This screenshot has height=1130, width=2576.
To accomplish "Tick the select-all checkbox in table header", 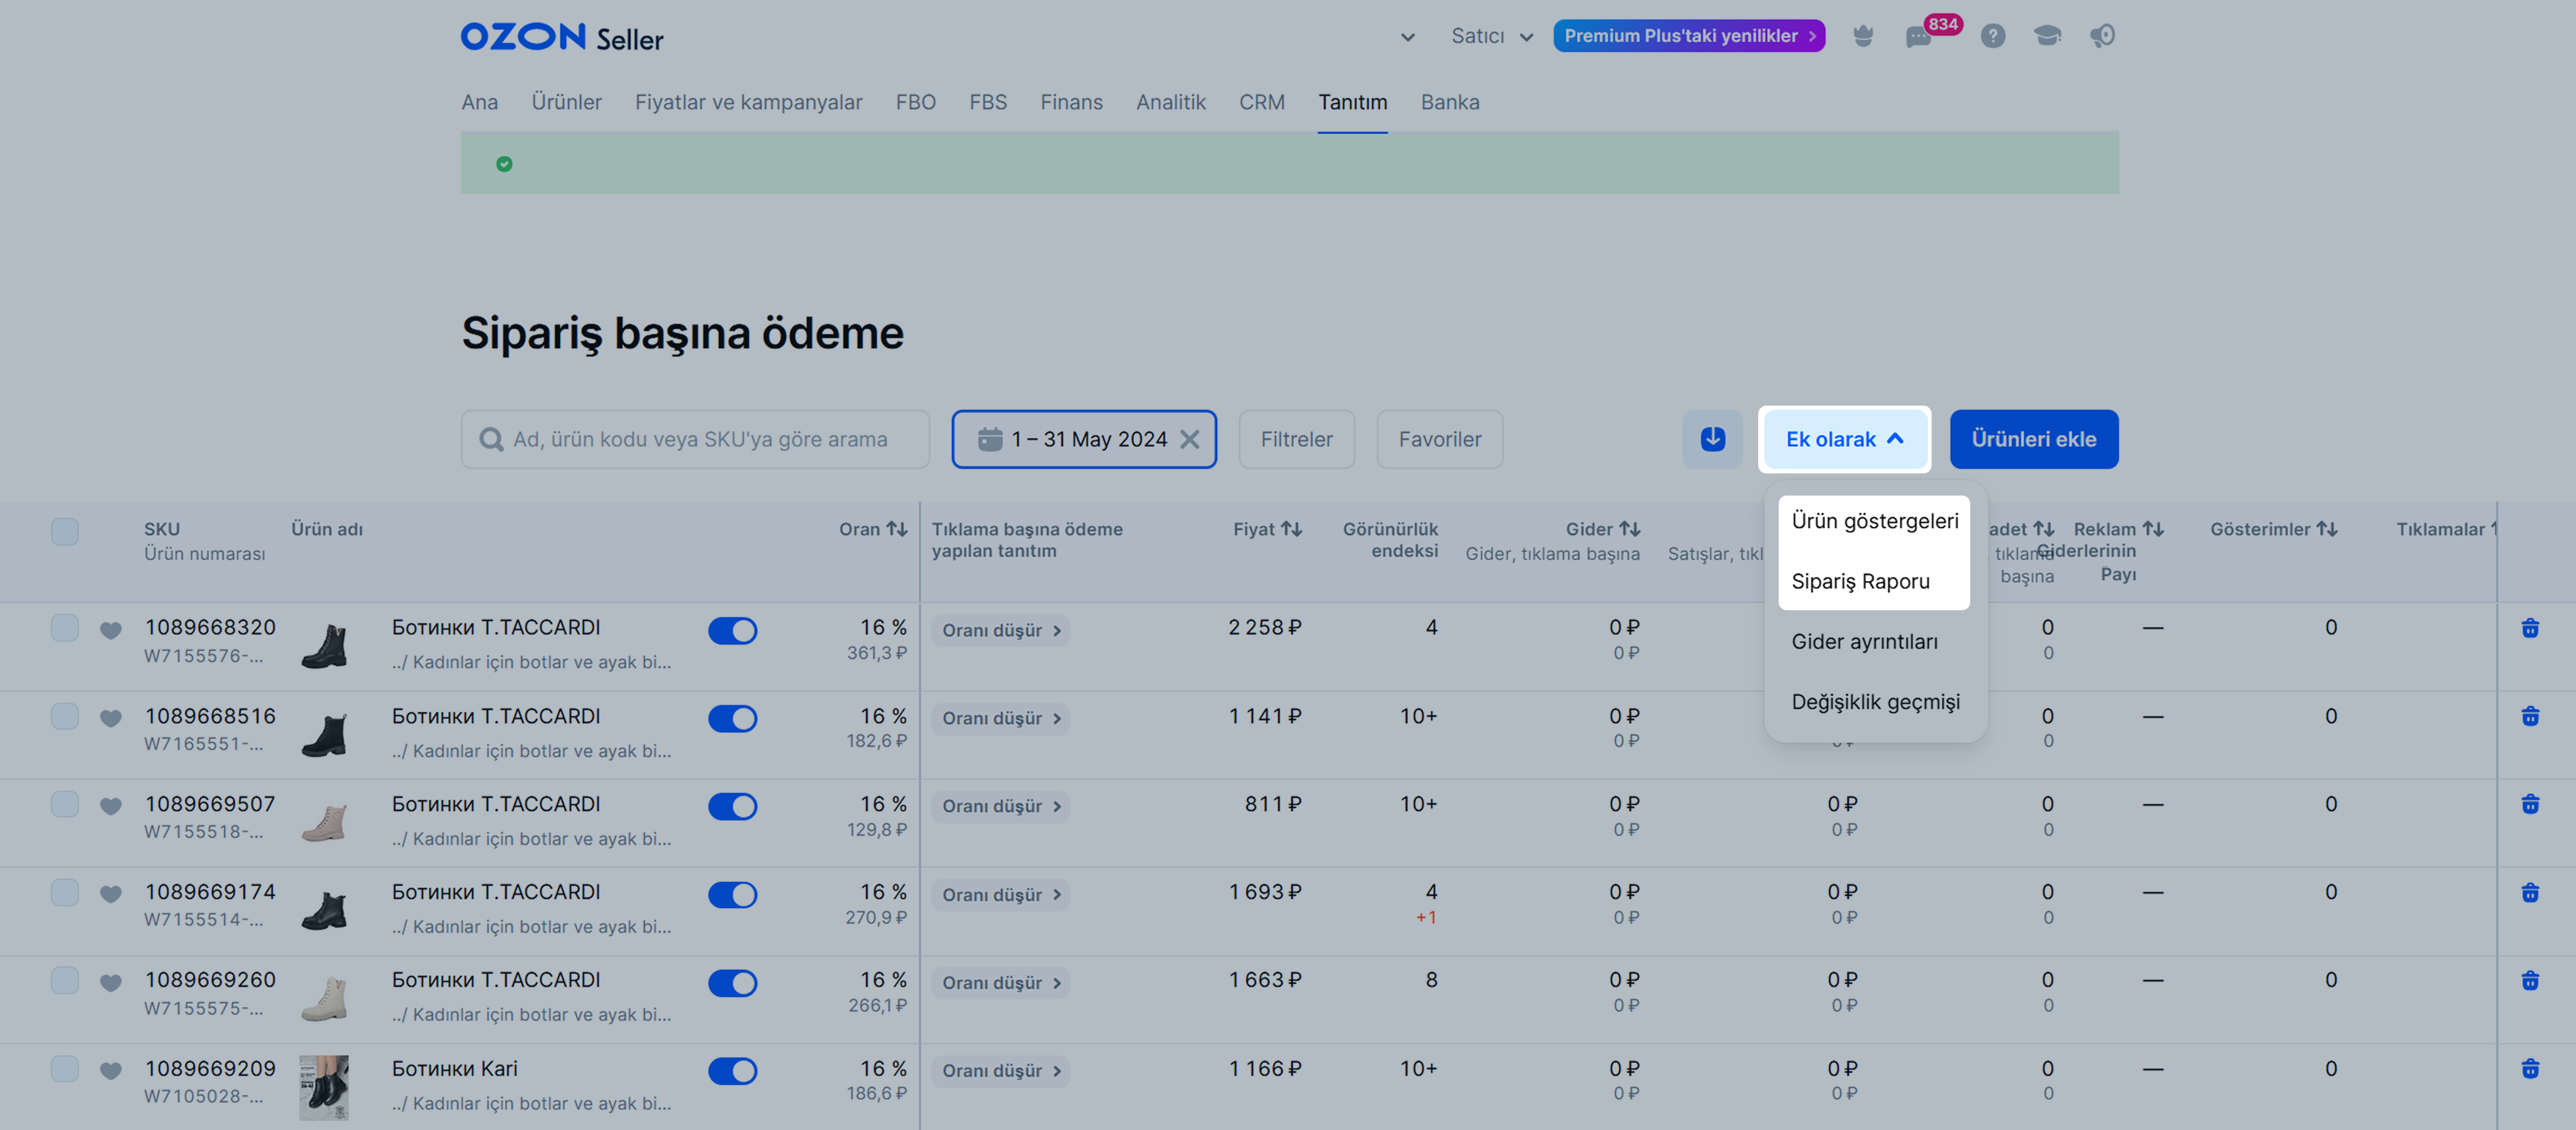I will (65, 531).
